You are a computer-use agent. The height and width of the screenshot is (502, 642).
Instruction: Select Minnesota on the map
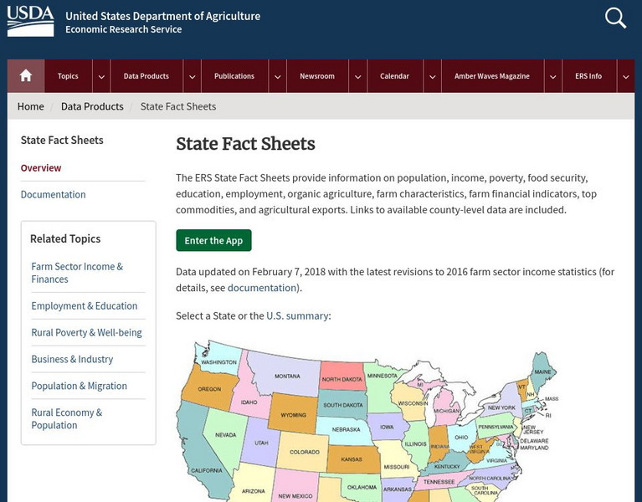382,385
